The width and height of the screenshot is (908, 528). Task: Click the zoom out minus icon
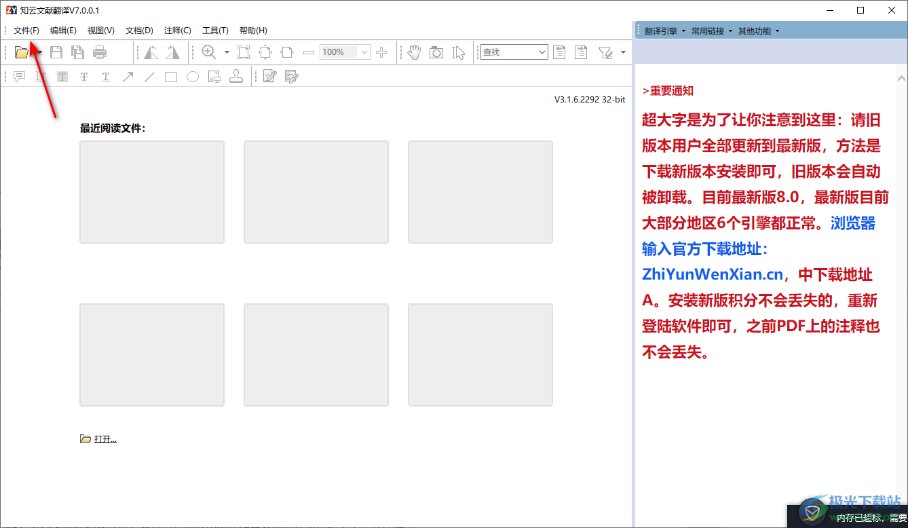pyautogui.click(x=309, y=52)
